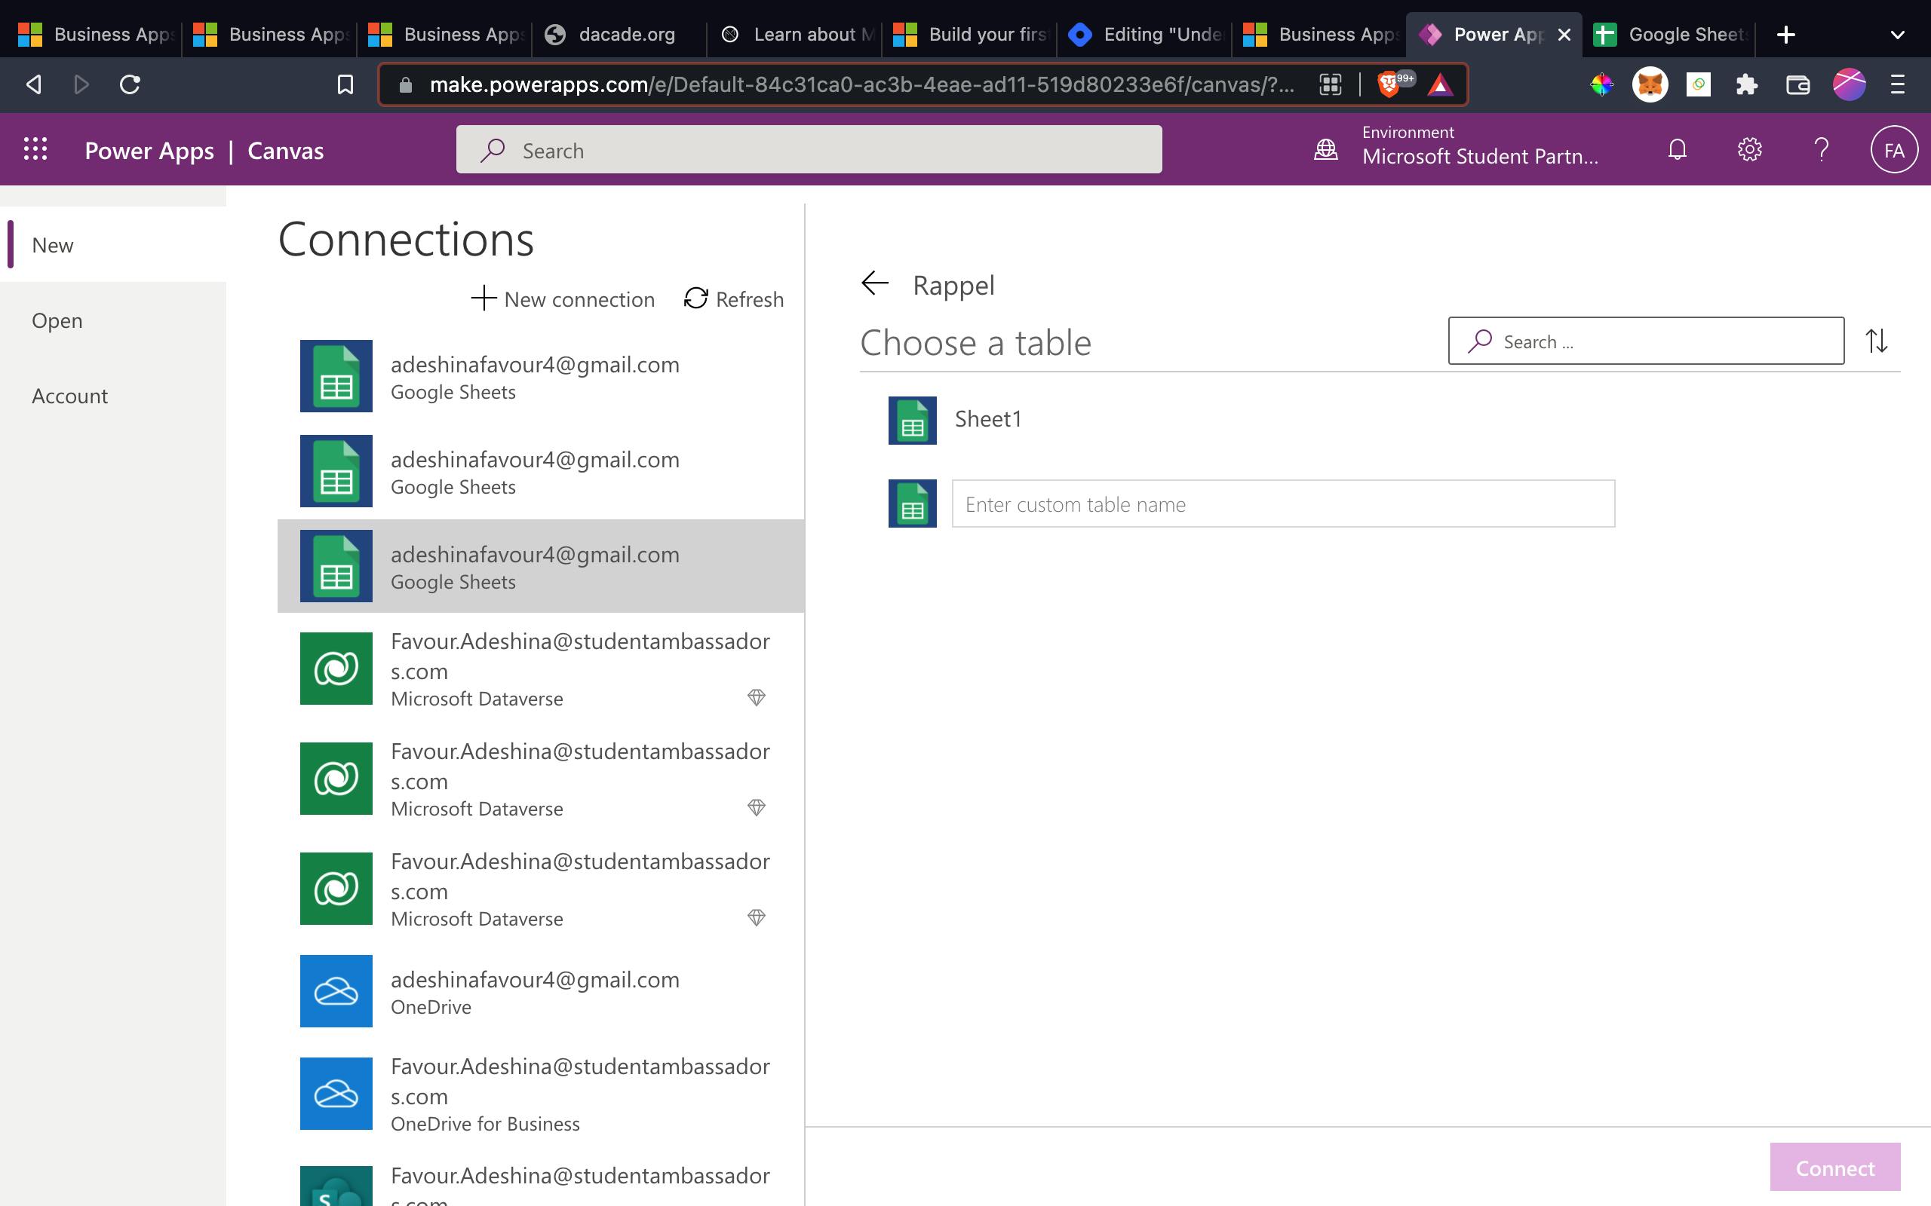Click the New connection button
This screenshot has height=1206, width=1931.
pos(563,299)
